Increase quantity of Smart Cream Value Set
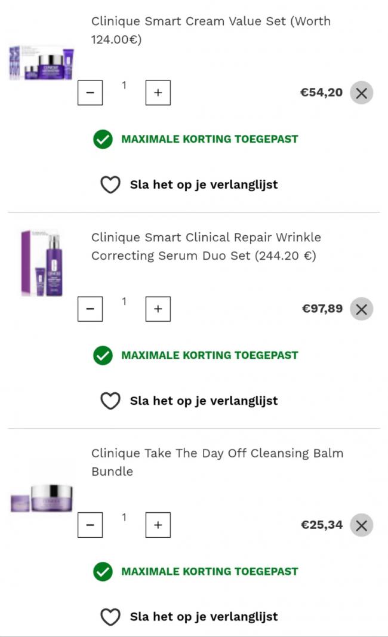Screen dimensions: 388x637 click(x=158, y=93)
